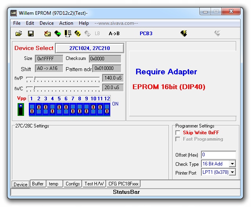Click the 27C1024, 27C210 device select button
251x207 pixels.
click(90, 48)
